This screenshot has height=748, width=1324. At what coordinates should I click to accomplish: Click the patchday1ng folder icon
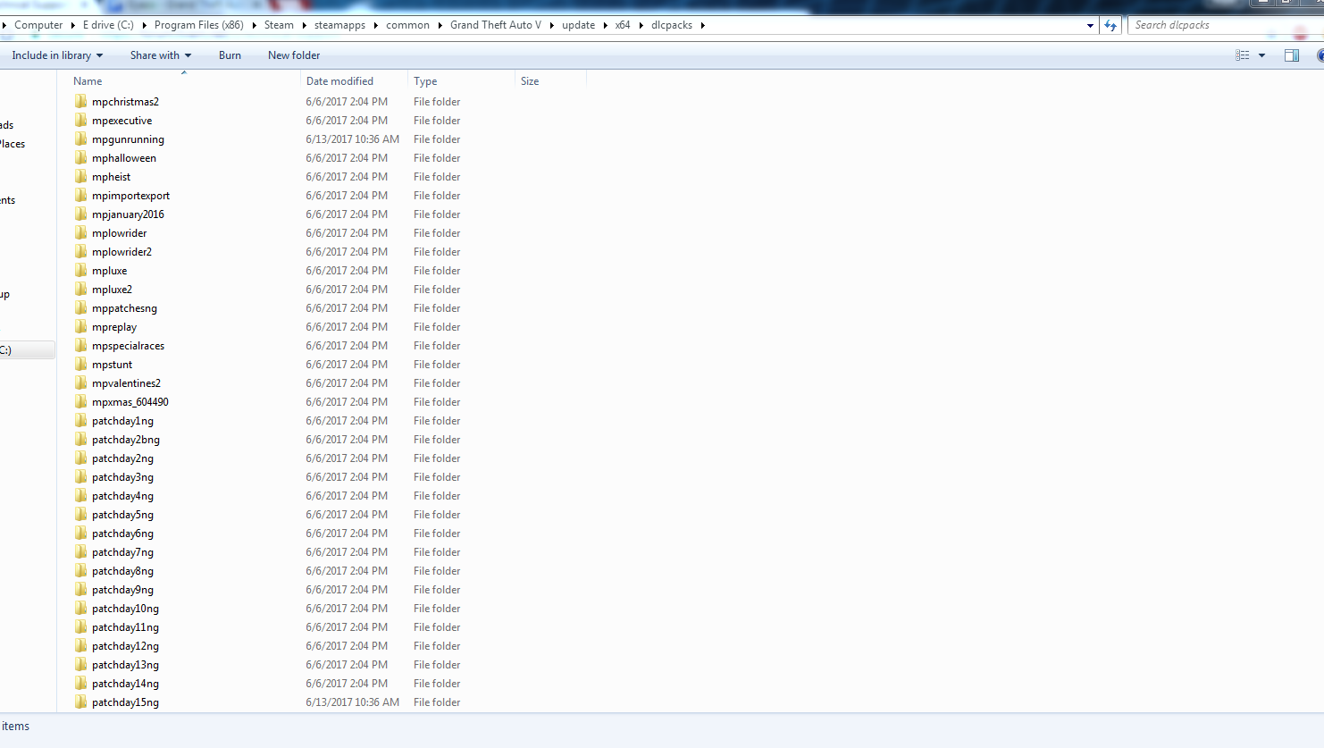(x=81, y=420)
